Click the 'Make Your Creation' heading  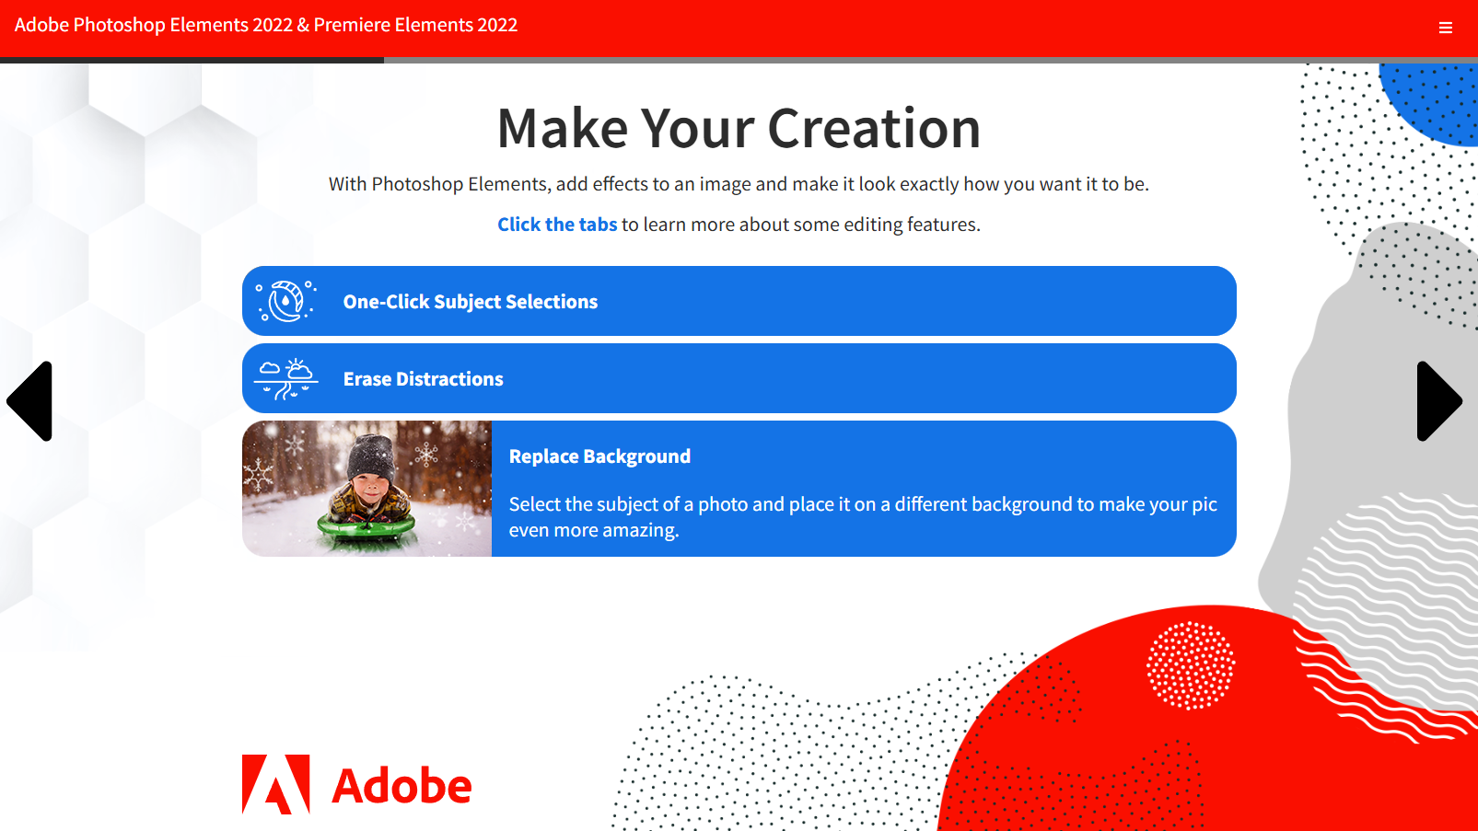point(739,128)
